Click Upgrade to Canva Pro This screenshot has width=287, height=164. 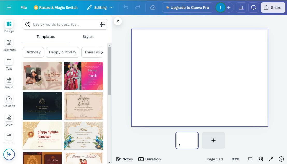click(188, 8)
